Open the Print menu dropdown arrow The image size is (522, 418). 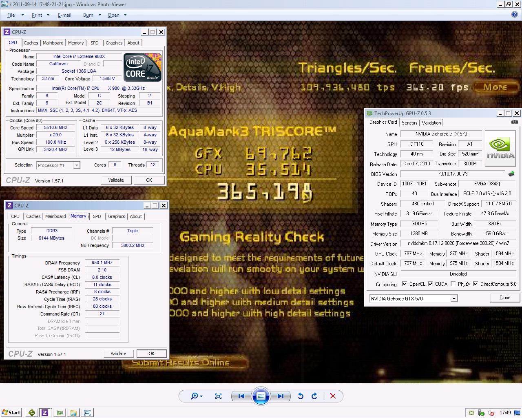point(48,15)
